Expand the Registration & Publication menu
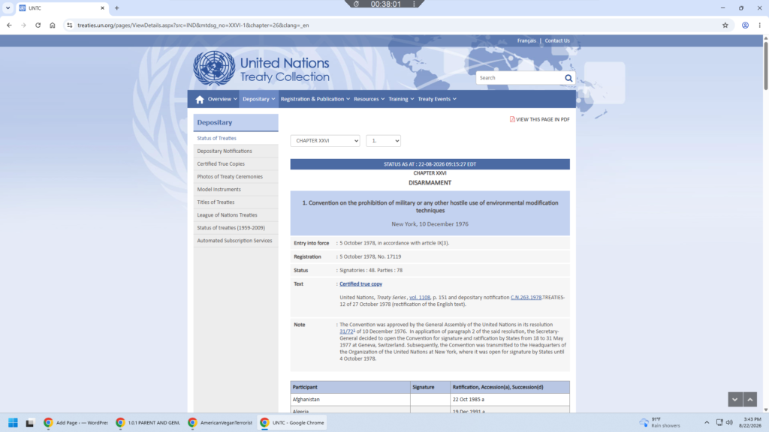 pos(315,99)
